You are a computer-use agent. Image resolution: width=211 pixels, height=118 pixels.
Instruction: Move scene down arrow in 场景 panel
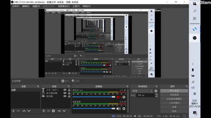tap(29, 111)
